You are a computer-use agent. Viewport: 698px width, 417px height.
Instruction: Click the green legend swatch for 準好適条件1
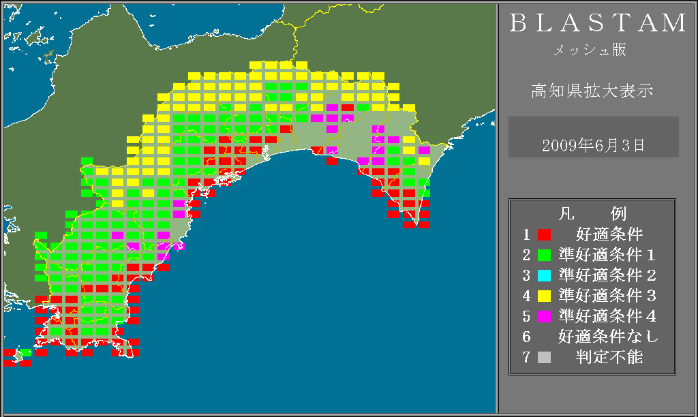544,255
